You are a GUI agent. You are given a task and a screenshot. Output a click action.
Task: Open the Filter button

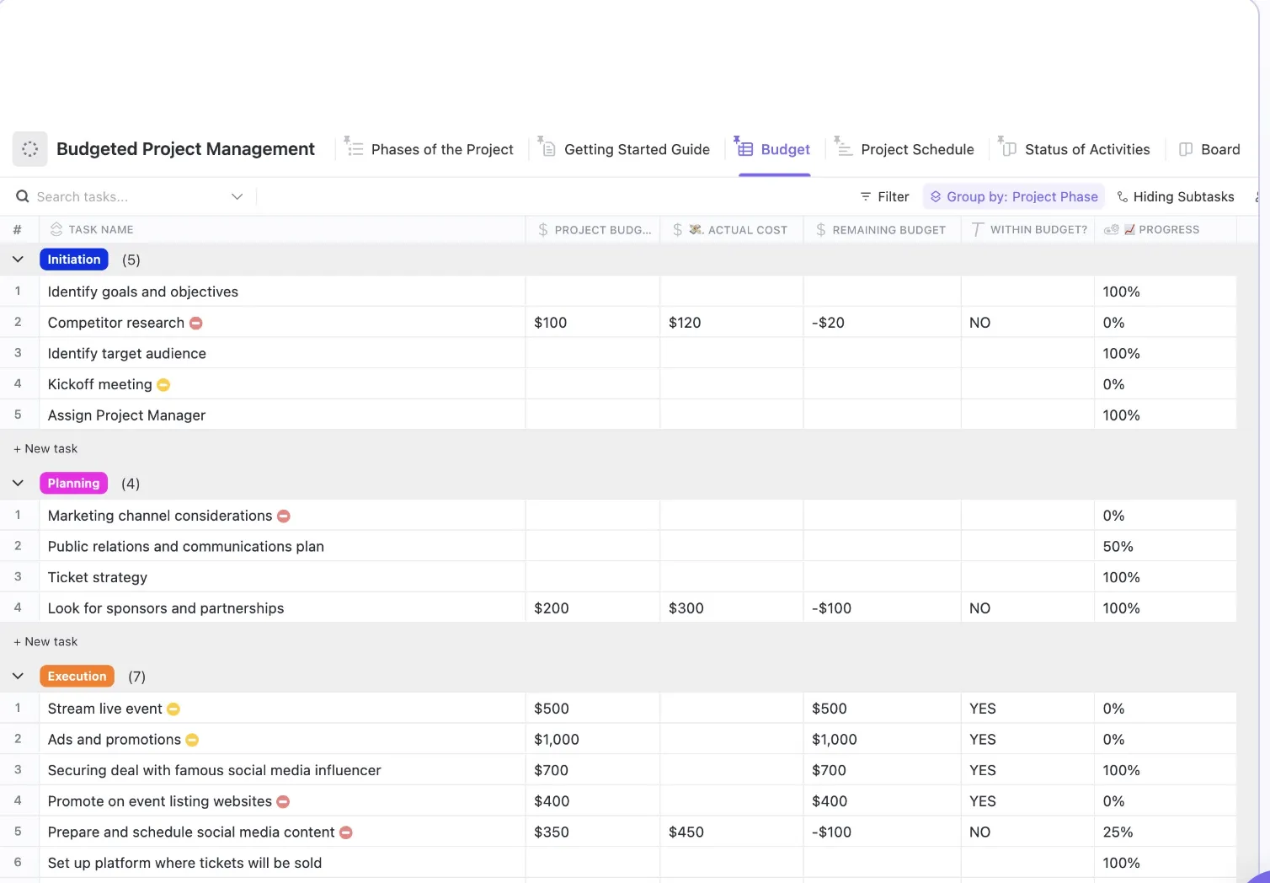[x=884, y=196]
